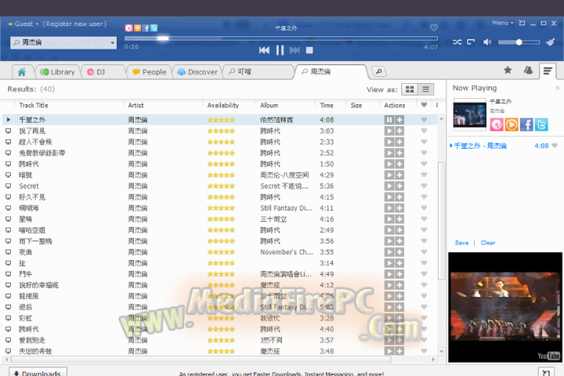Viewport: 564px width, 376px height.
Task: Play the 4:29 track
Action: tap(389, 175)
